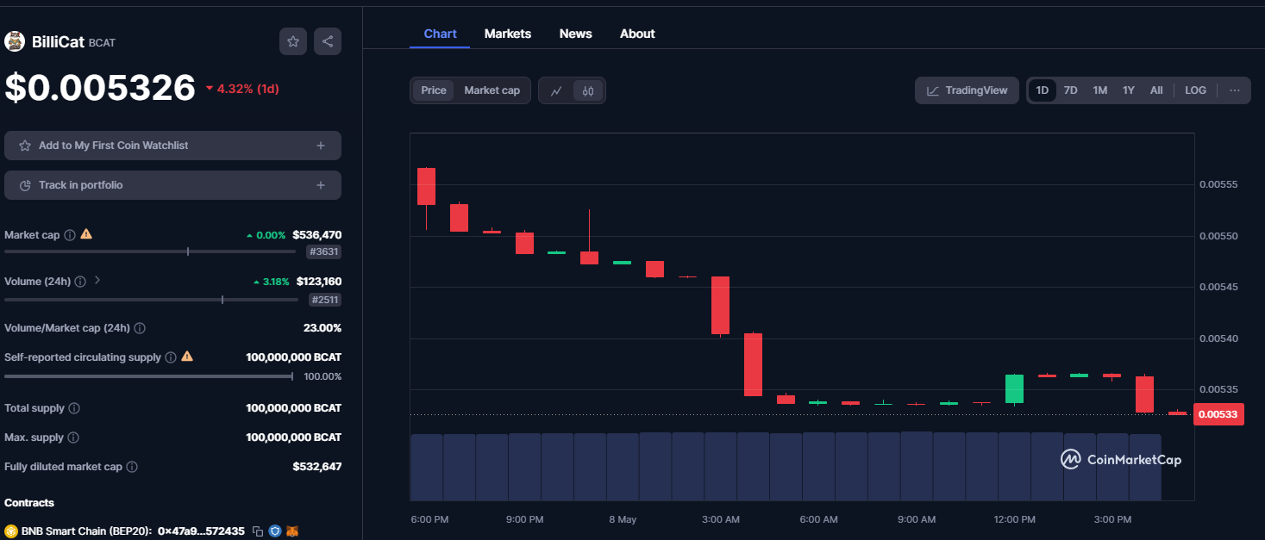Select 1Y time range
This screenshot has width=1265, height=540.
click(x=1128, y=90)
